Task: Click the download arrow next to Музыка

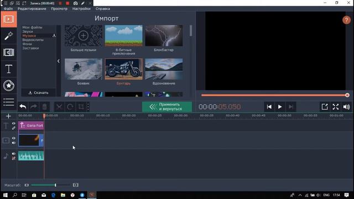Action: pyautogui.click(x=54, y=35)
